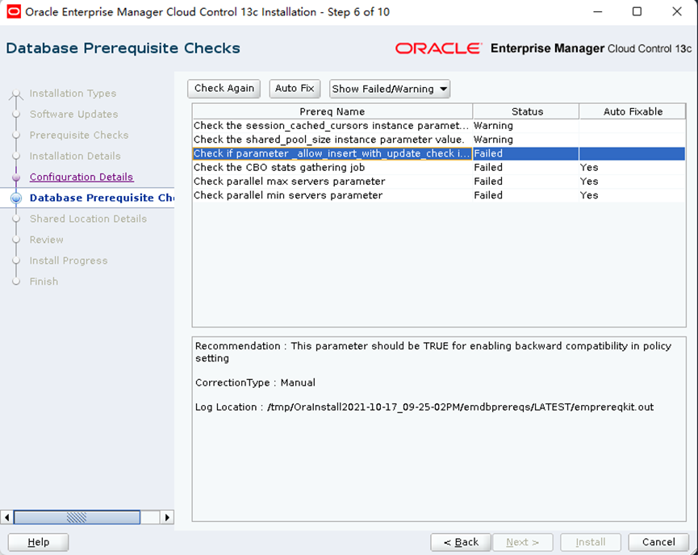Minimize the installer window
Viewport: 698px width, 555px height.
[598, 11]
